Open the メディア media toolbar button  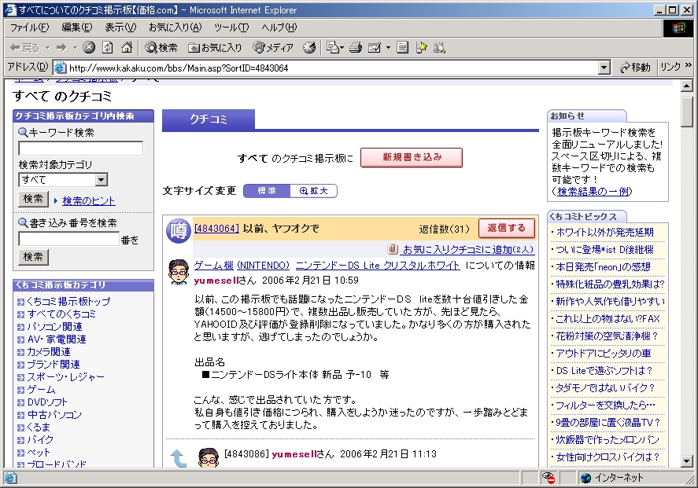pos(273,48)
